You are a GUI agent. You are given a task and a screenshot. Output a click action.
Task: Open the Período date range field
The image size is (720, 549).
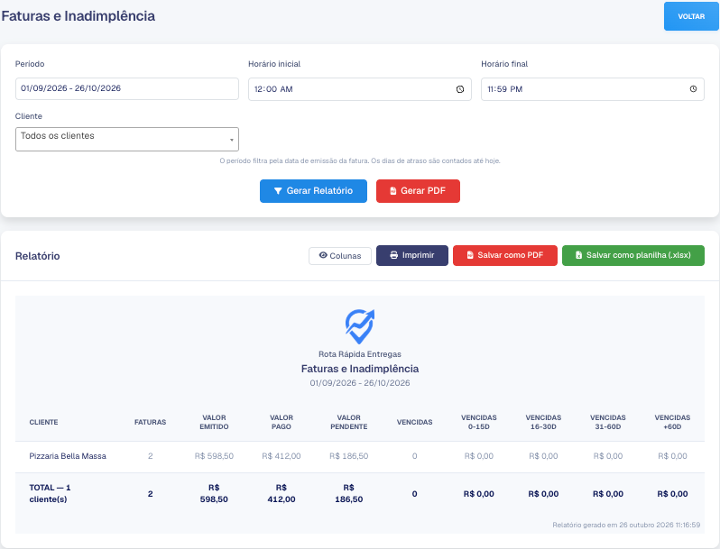click(126, 88)
